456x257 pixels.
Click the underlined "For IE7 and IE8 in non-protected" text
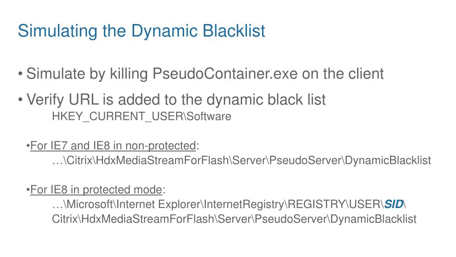pyautogui.click(x=113, y=146)
